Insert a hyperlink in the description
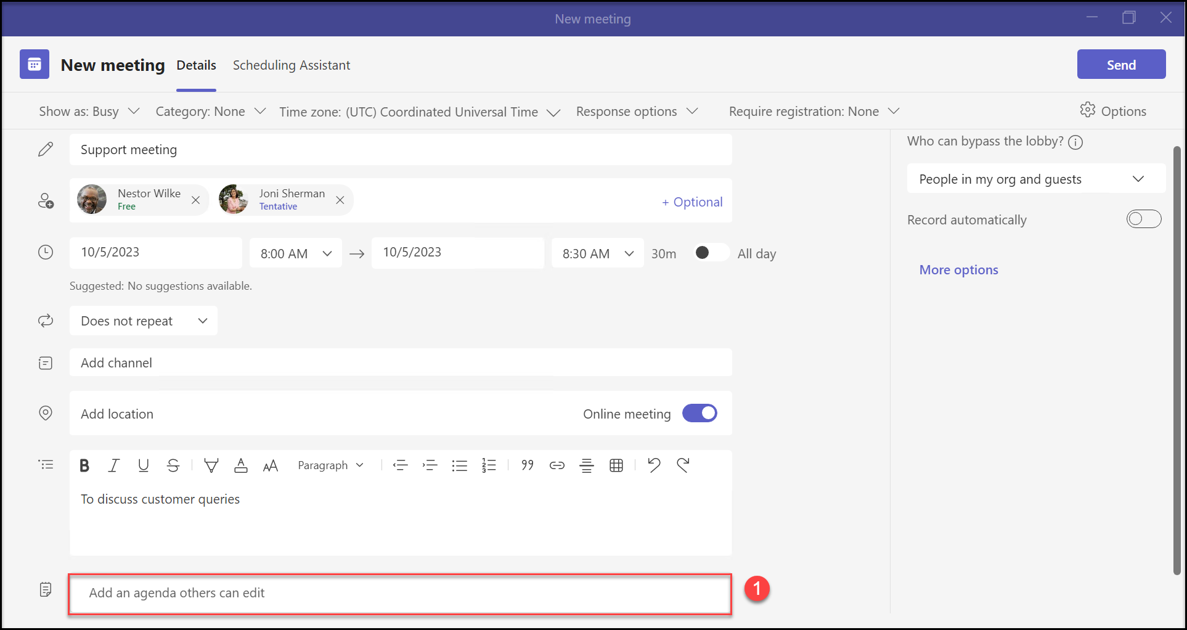1187x630 pixels. [x=557, y=465]
